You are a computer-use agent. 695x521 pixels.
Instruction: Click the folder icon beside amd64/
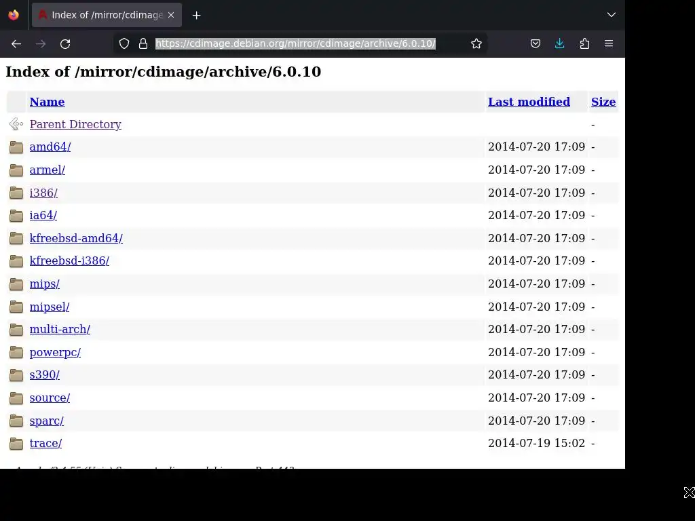point(16,147)
